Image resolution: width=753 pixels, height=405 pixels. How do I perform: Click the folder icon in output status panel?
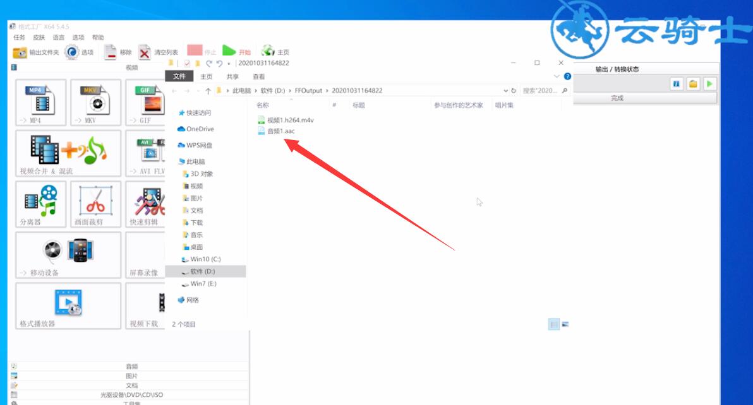pyautogui.click(x=693, y=84)
